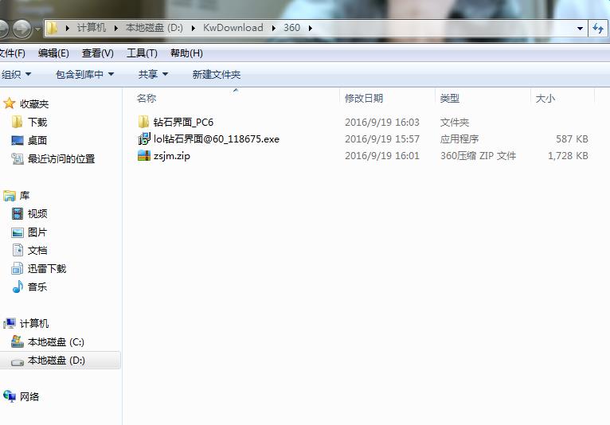The image size is (610, 425).
Task: Click type 360压缩 ZIP 文件
Action: click(x=478, y=155)
